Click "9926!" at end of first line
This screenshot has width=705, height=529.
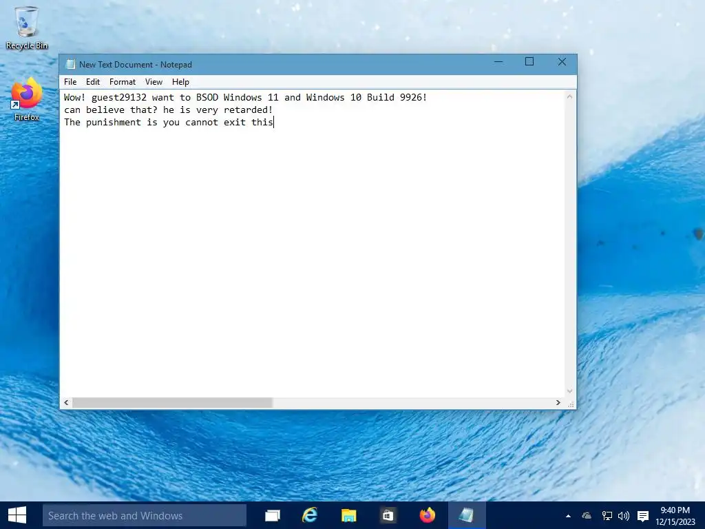[x=414, y=97]
